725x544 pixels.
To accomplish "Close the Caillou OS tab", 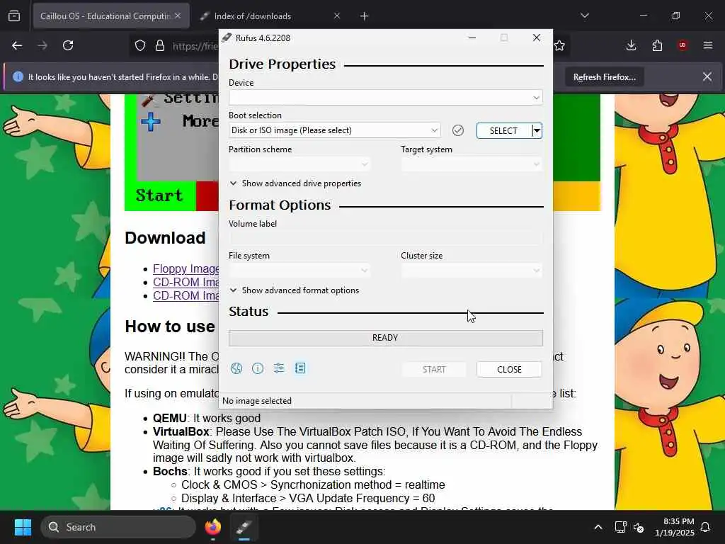I will coord(178,16).
